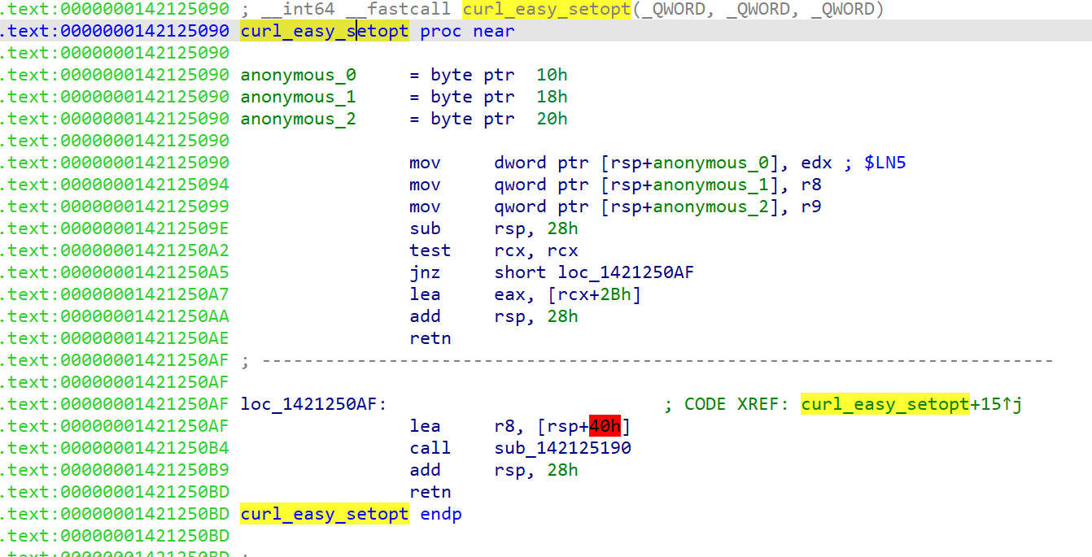Click 'rsp, 28h' operands of the sub instruction
Viewport: 1092px width, 557px height.
536,228
